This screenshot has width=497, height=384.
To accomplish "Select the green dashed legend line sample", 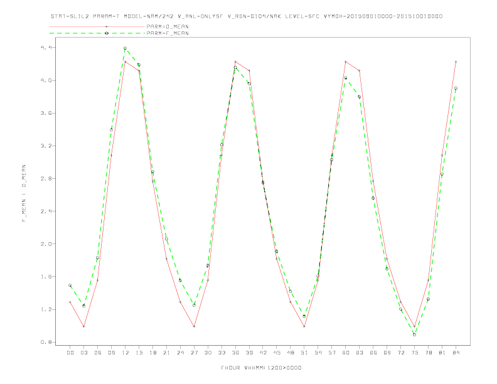I will point(97,33).
